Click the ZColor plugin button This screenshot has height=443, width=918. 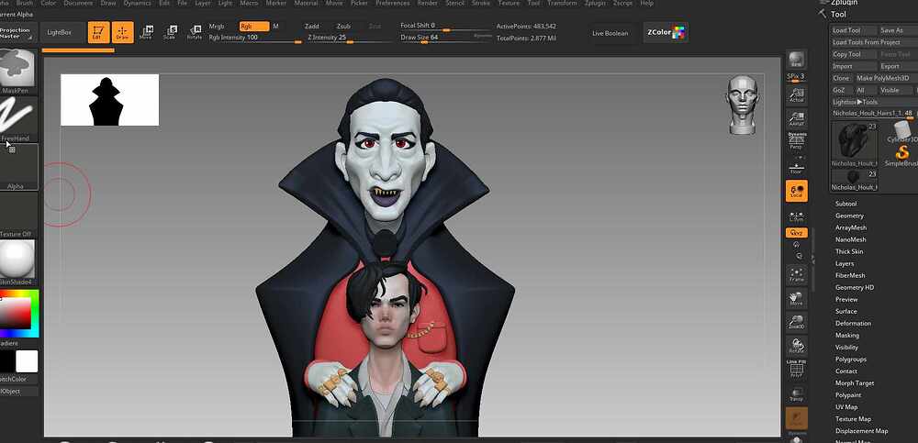(666, 33)
